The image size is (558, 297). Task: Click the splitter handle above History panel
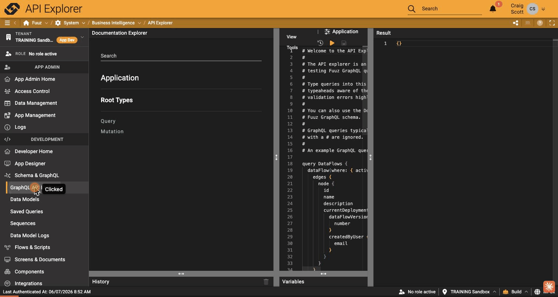coord(181,274)
